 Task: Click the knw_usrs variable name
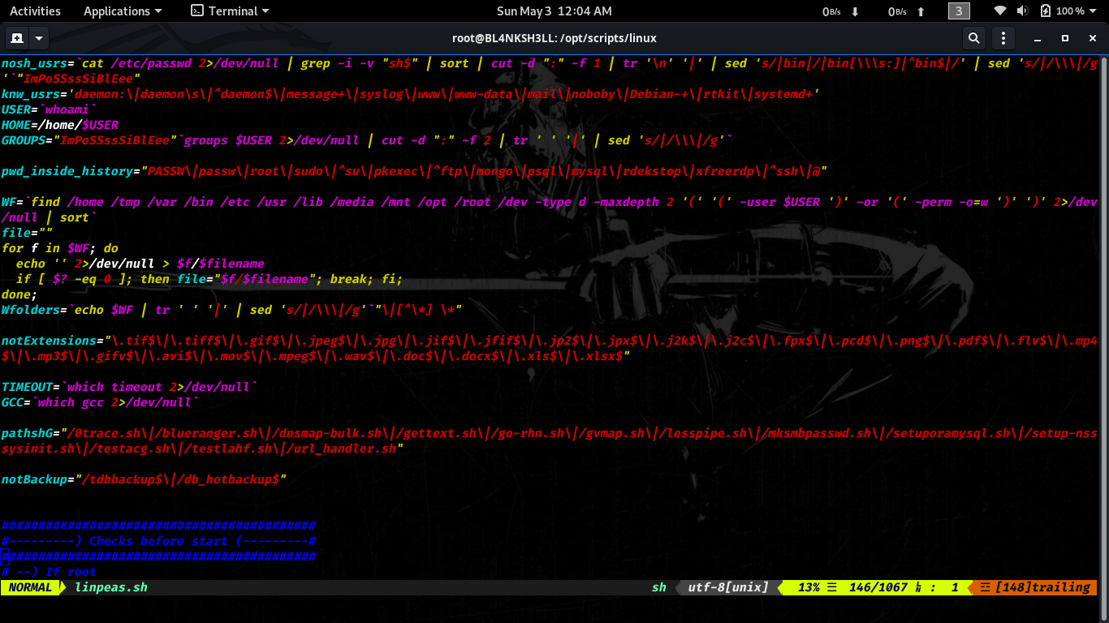(31, 93)
